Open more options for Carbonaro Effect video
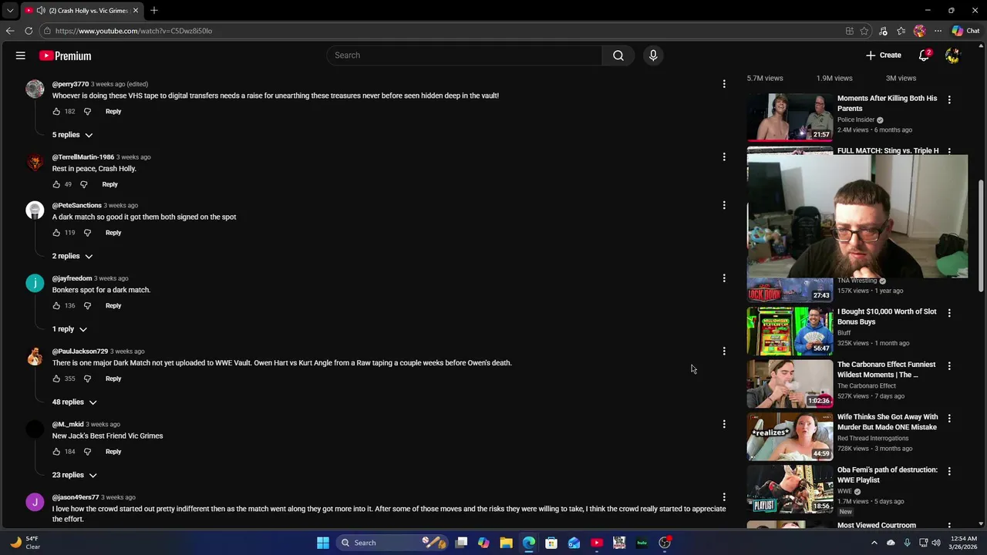Viewport: 987px width, 555px height. (x=949, y=366)
